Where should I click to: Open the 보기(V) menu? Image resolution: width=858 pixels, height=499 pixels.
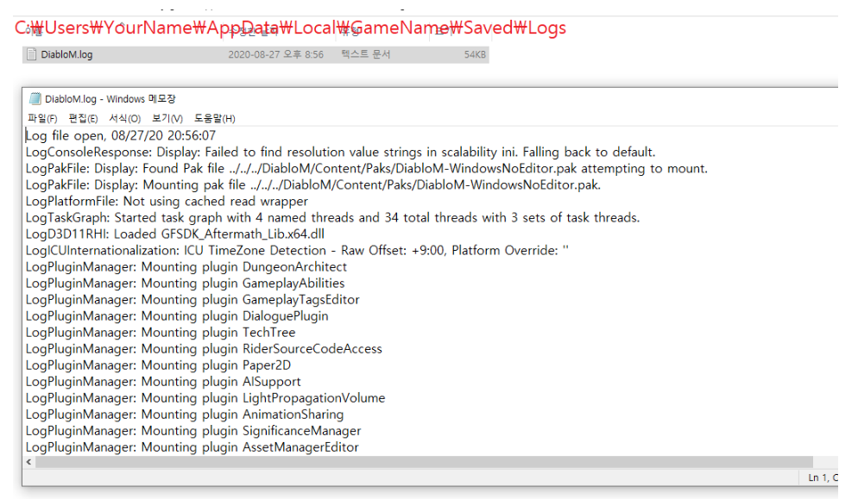(x=167, y=118)
